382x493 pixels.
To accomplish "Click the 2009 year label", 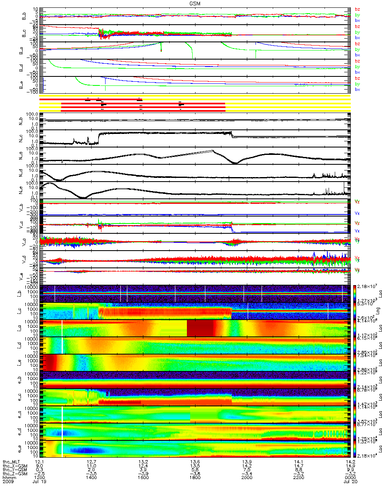I will (8, 482).
